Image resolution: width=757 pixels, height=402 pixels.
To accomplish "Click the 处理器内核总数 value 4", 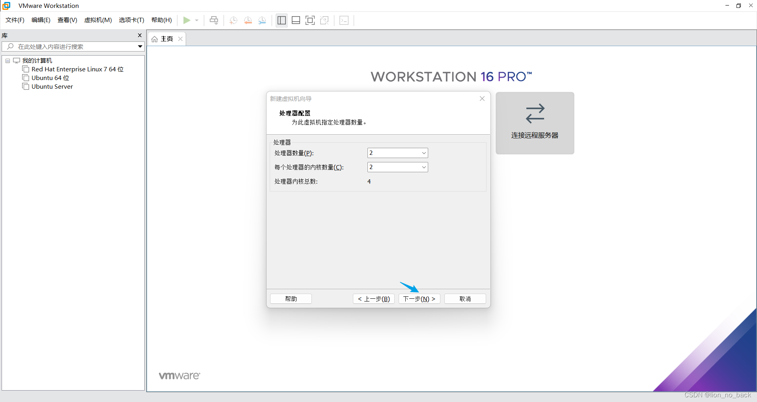I will 369,181.
